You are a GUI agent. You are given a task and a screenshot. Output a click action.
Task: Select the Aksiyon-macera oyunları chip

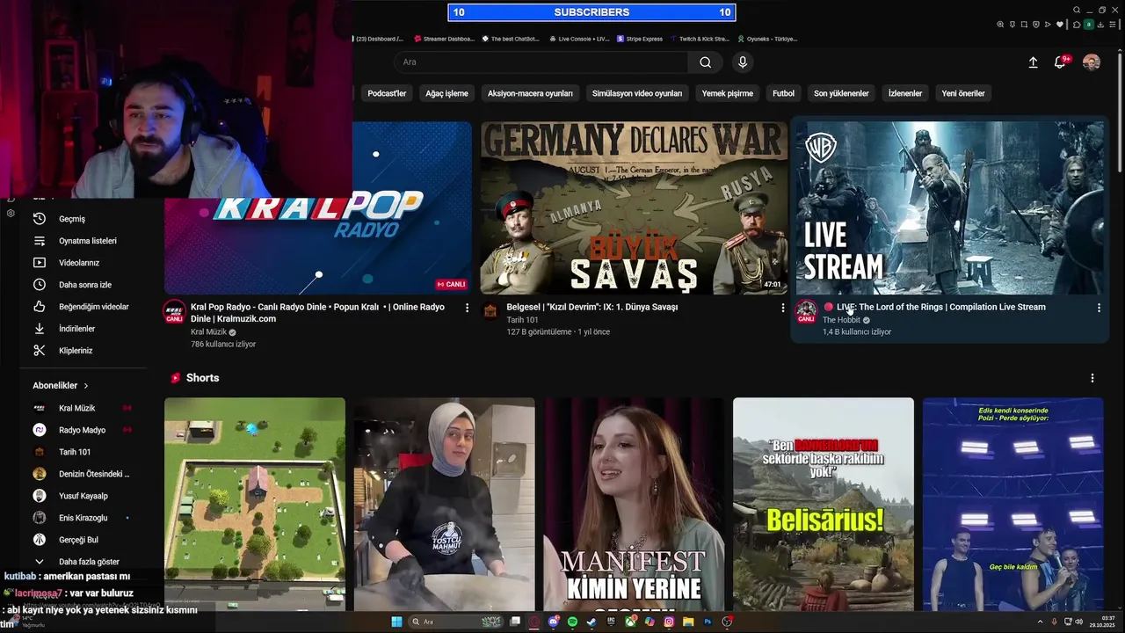pos(530,93)
